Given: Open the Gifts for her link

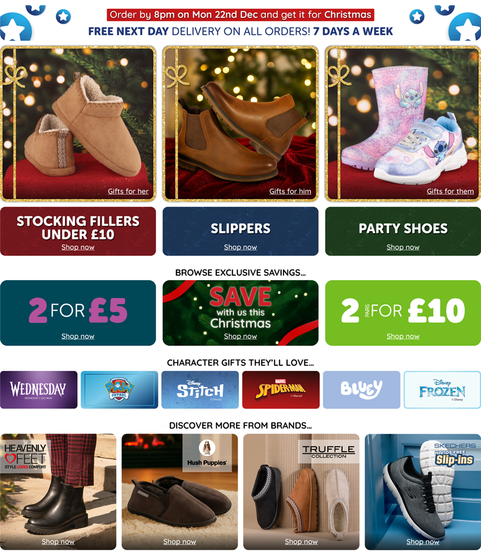Looking at the screenshot, I should click(x=128, y=191).
